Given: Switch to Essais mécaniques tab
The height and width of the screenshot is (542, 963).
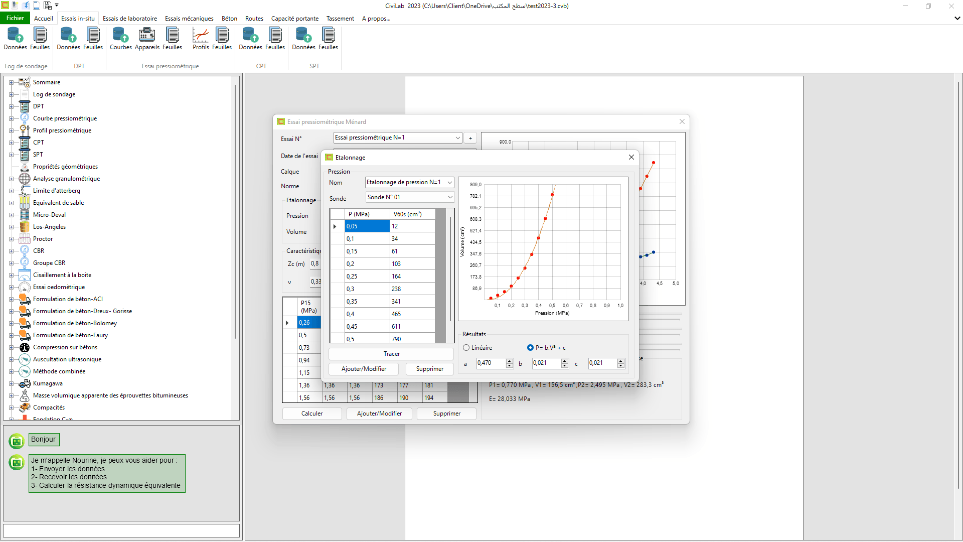Looking at the screenshot, I should point(189,19).
